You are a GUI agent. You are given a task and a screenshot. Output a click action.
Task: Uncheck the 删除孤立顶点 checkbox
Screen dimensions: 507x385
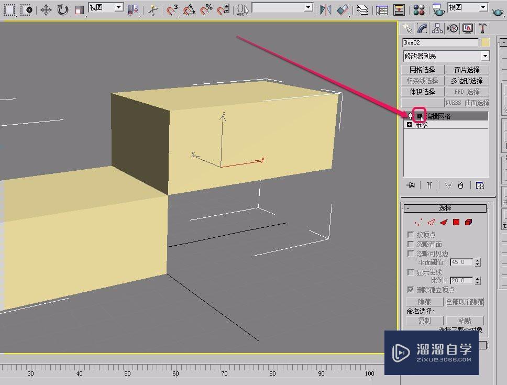(411, 290)
